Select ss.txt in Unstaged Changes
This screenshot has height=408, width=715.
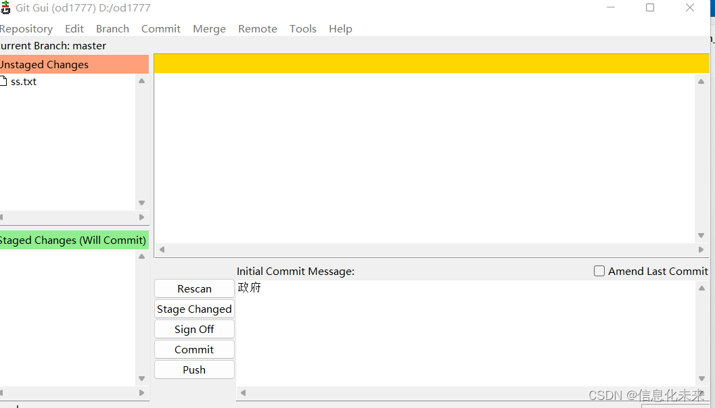[x=23, y=82]
